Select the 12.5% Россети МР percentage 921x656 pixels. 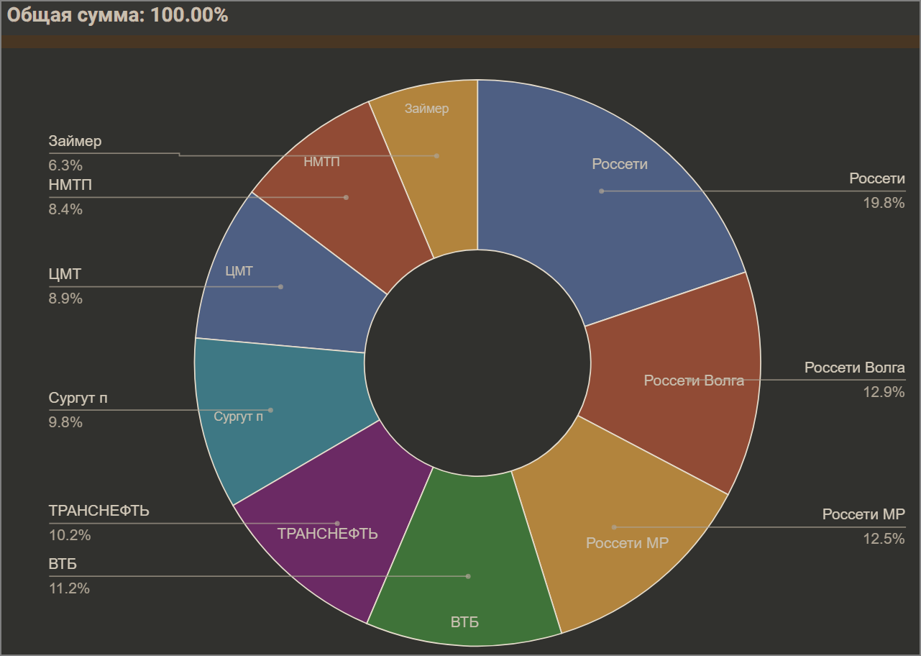pyautogui.click(x=884, y=539)
